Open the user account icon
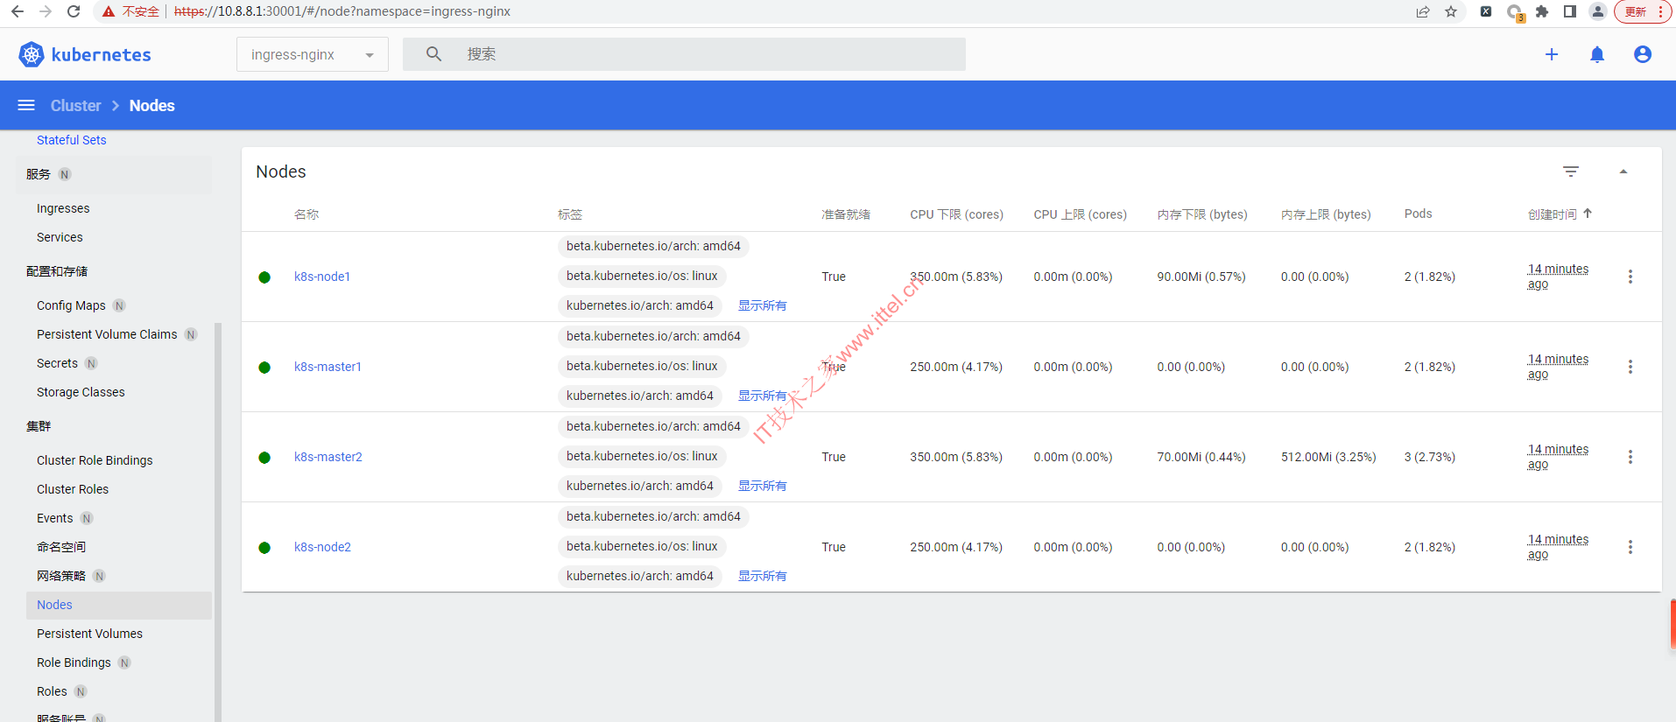 pyautogui.click(x=1643, y=54)
